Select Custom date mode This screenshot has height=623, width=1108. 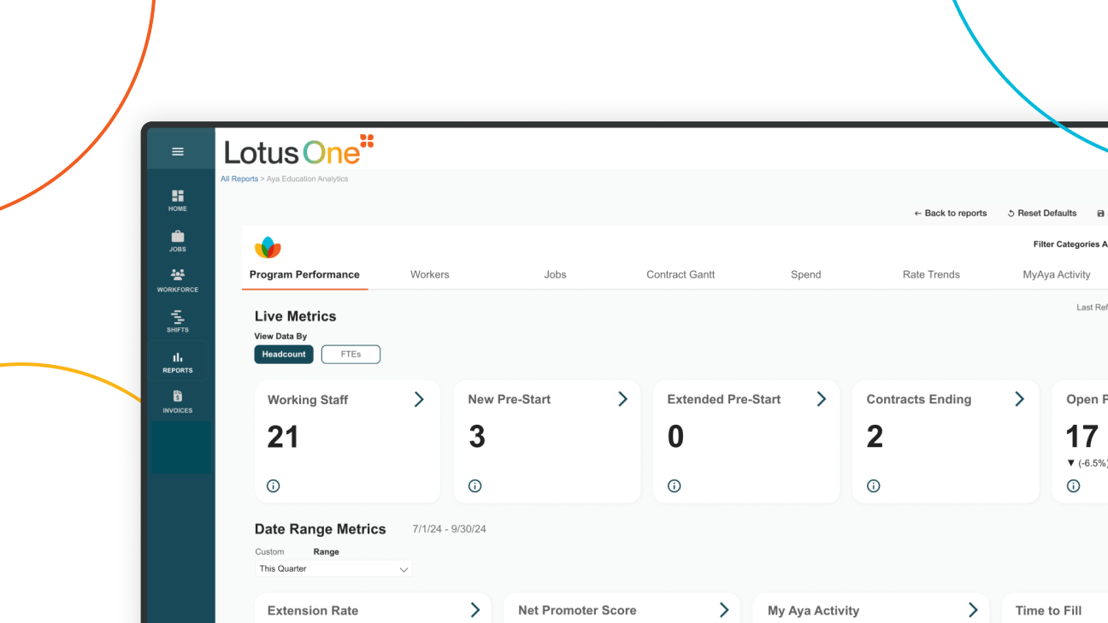coord(269,552)
